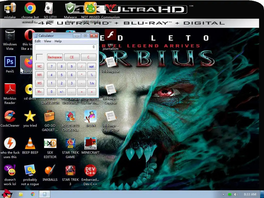The width and height of the screenshot is (264, 198).
Task: Click the MR memory recall button
Action: tap(39, 75)
